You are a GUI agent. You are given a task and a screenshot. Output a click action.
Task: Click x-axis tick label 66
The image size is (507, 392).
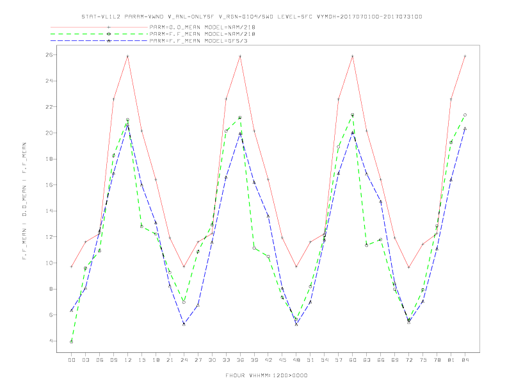point(381,360)
